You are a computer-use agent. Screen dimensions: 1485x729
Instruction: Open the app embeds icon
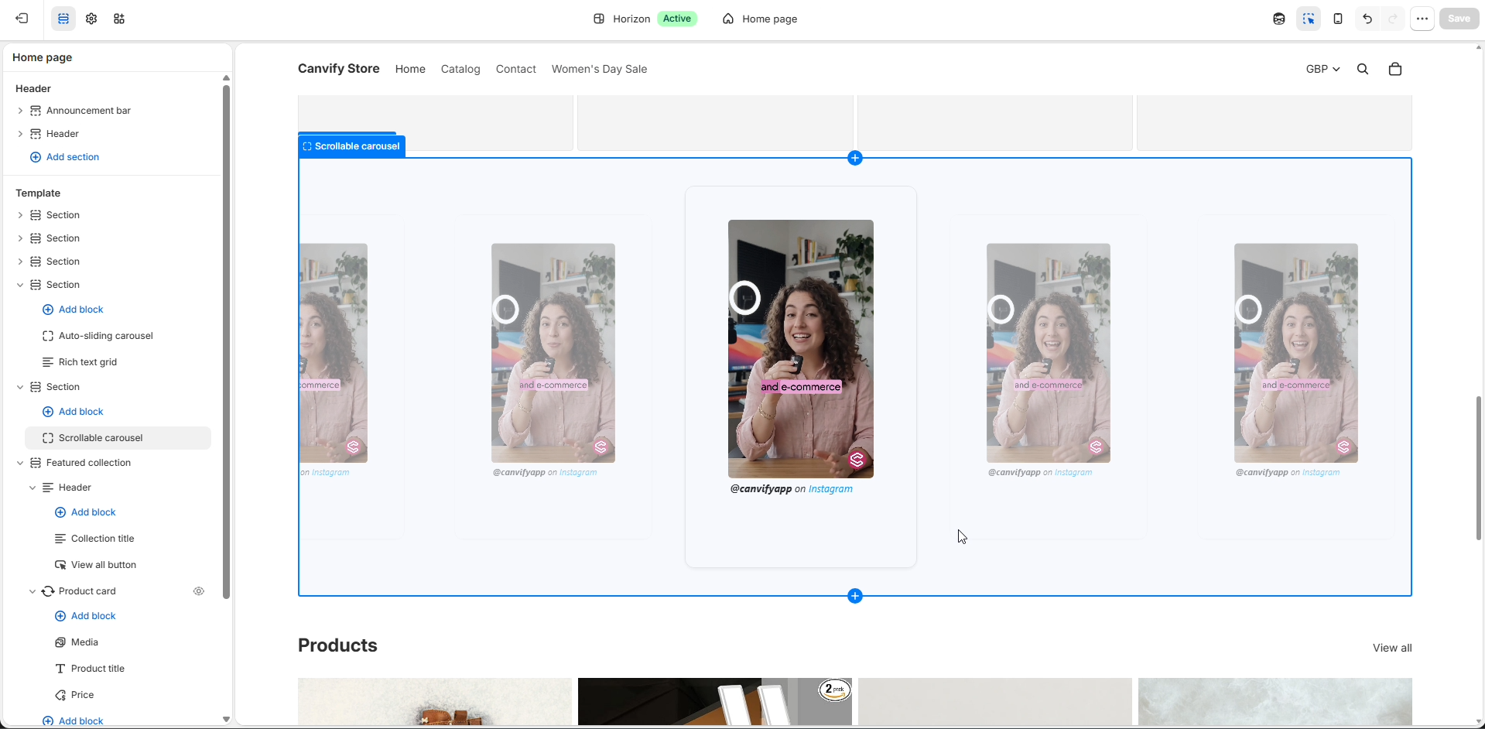[x=119, y=19]
